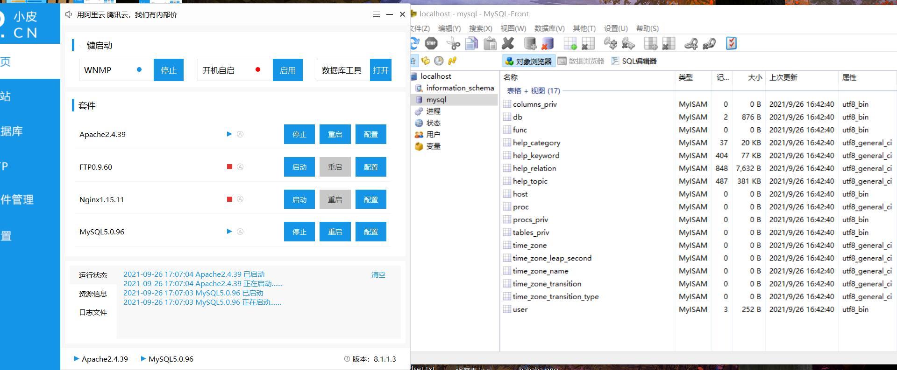Click the New Index key icon
897x370 pixels.
610,44
